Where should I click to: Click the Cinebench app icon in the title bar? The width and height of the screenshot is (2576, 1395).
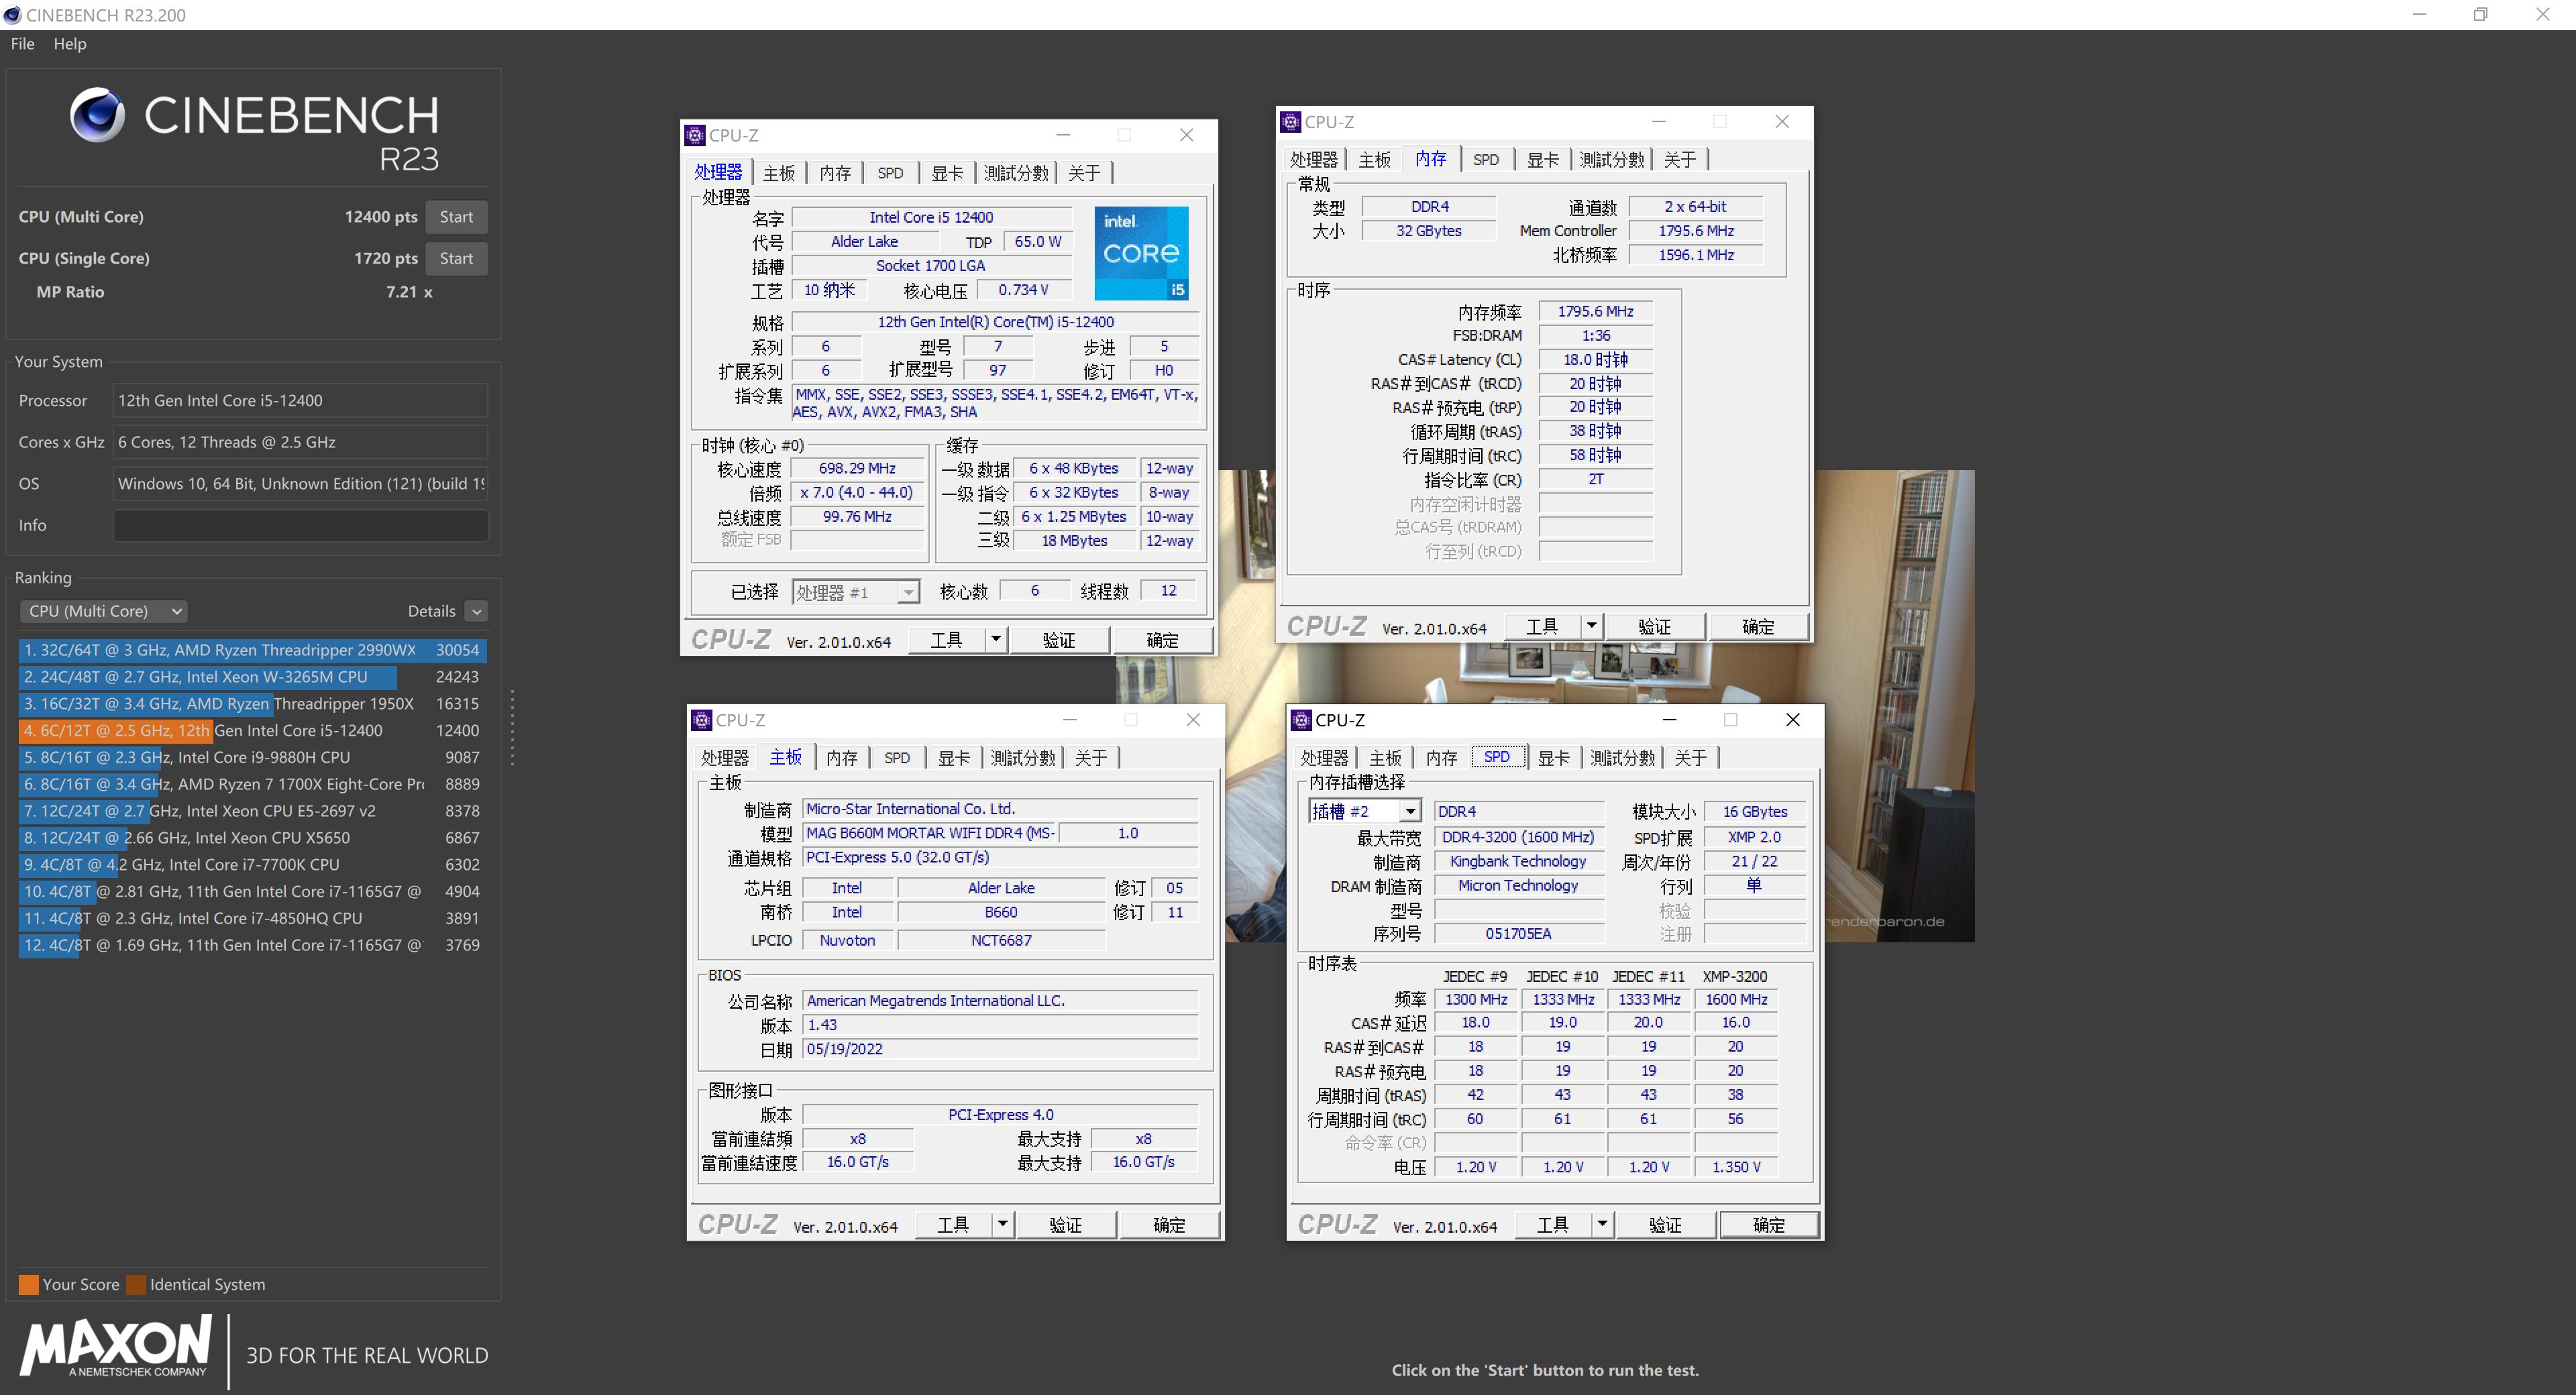click(x=11, y=15)
